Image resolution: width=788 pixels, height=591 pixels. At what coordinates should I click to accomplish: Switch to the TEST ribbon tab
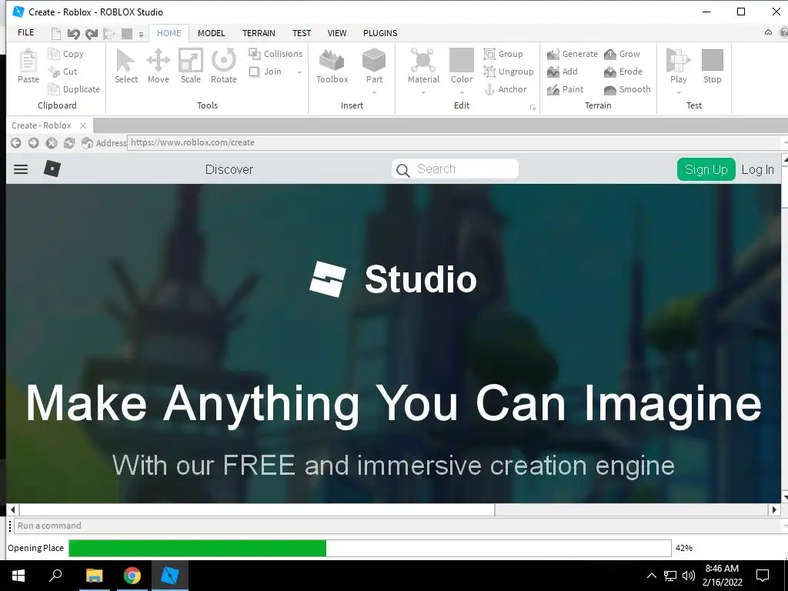point(302,33)
